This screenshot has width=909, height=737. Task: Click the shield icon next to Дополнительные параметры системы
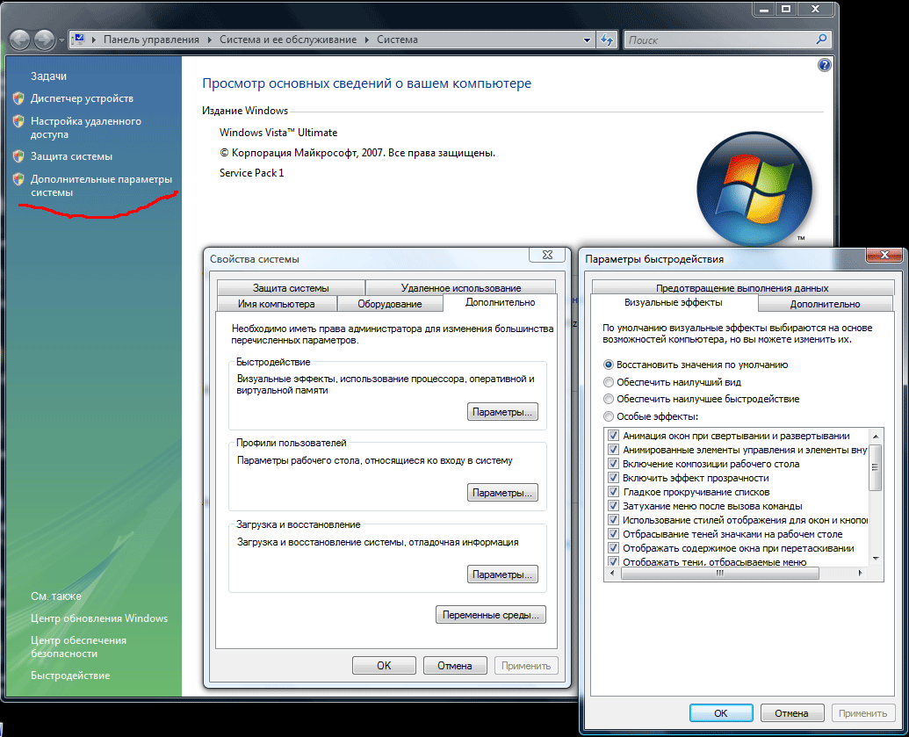point(18,179)
